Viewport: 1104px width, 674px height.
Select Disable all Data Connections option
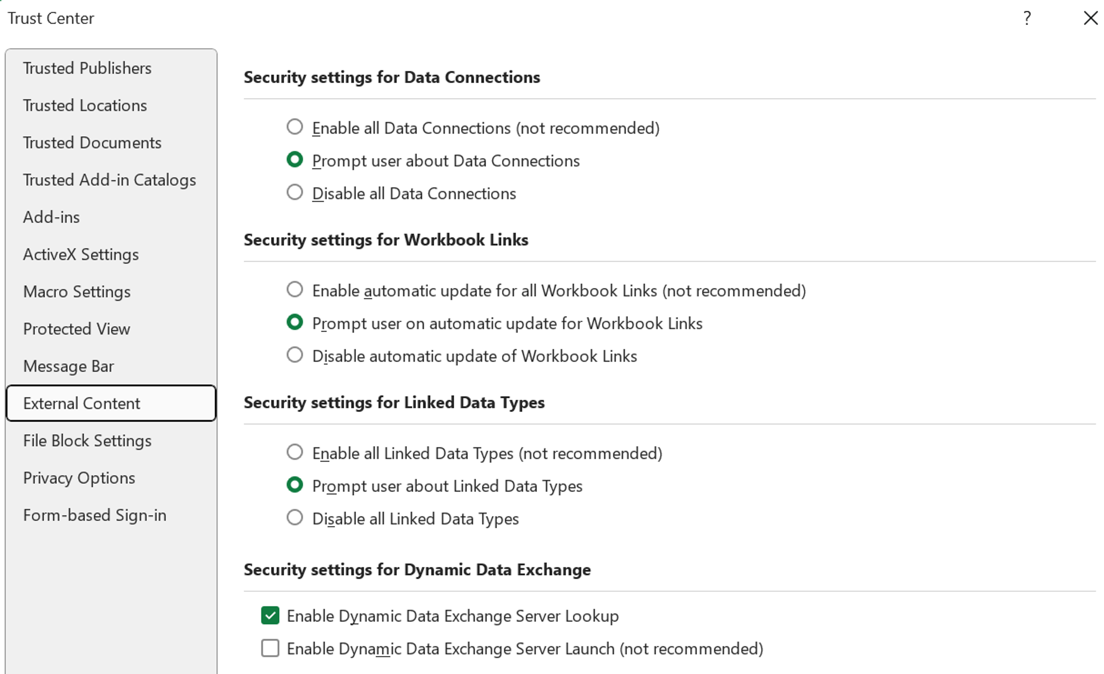click(295, 193)
